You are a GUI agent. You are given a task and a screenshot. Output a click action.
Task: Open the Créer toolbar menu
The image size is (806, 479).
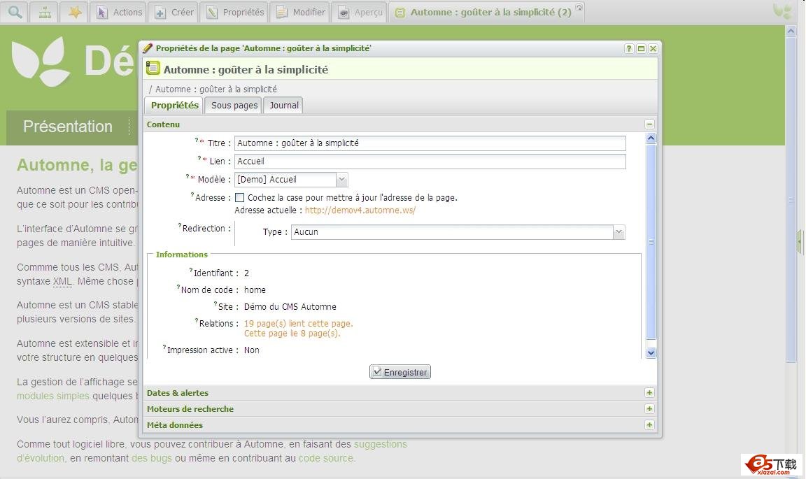coord(174,12)
